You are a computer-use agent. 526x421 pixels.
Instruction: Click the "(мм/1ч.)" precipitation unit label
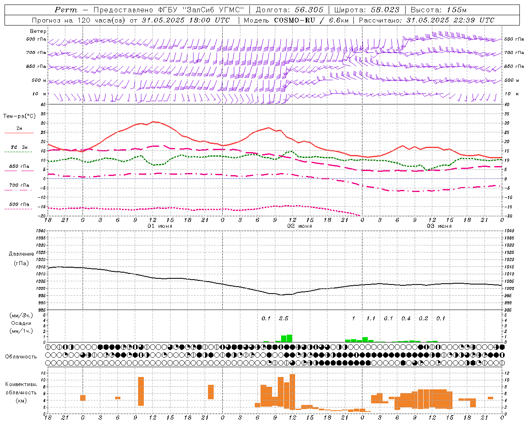pos(21,331)
